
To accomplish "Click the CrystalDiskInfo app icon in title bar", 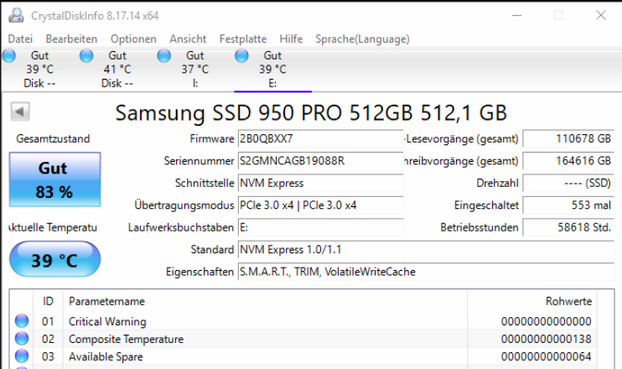I will 16,15.
